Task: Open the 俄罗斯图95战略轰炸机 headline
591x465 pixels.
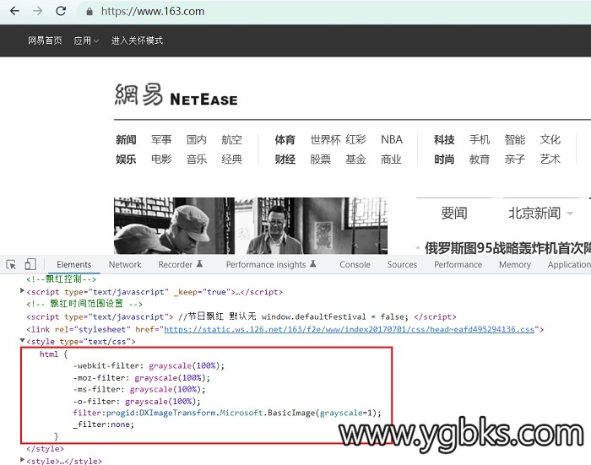Action: tap(507, 248)
